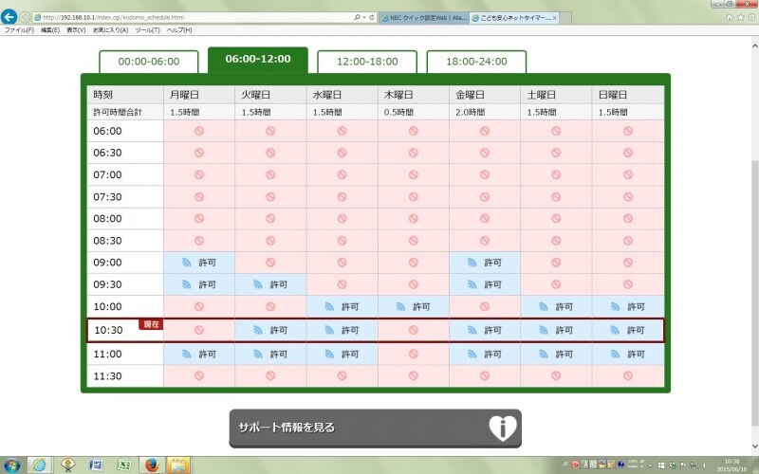This screenshot has height=474, width=759.
Task: Toggle Wednesday 10:00 permitted cell
Action: pos(342,306)
